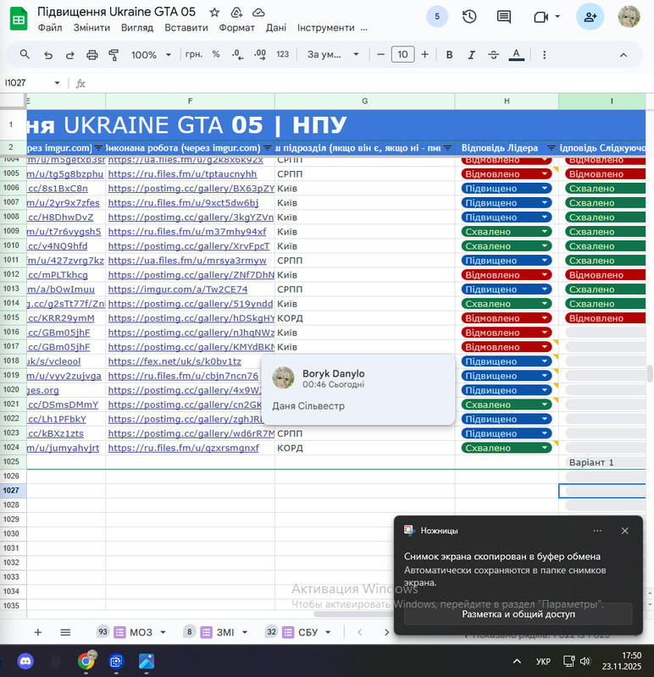The height and width of the screenshot is (677, 654).
Task: Open the Вигляд menu
Action: point(137,28)
